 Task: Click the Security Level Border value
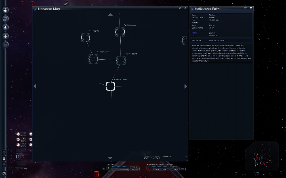(x=212, y=18)
